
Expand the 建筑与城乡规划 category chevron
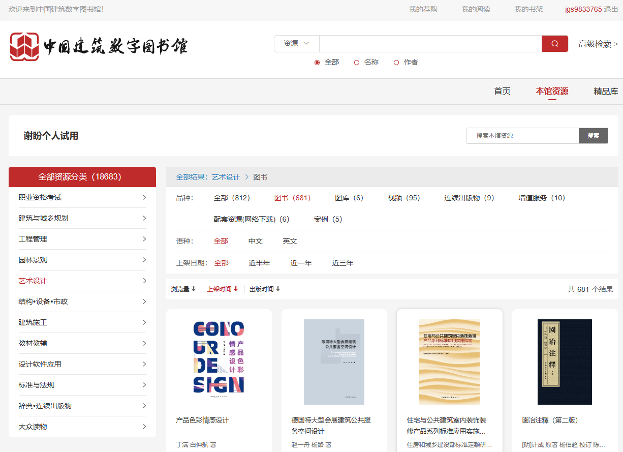coord(144,218)
